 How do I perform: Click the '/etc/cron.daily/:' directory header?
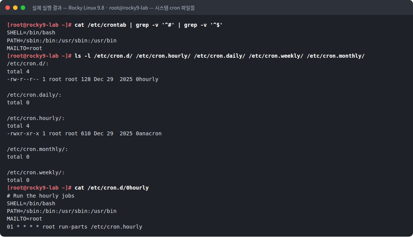pyautogui.click(x=34, y=95)
